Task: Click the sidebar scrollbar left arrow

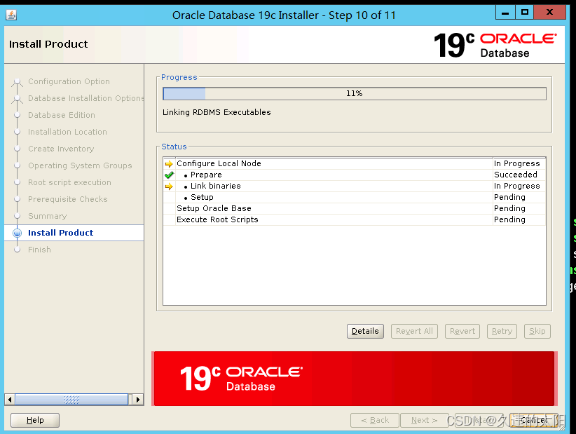Action: [x=10, y=400]
